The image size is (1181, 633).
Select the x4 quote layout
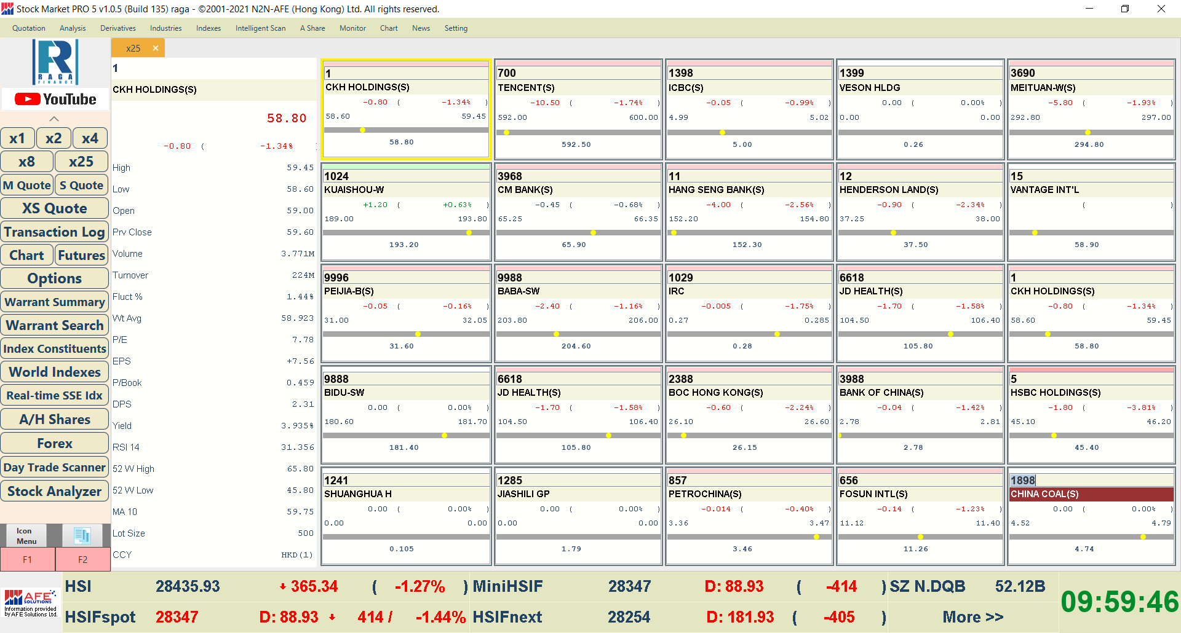(90, 138)
